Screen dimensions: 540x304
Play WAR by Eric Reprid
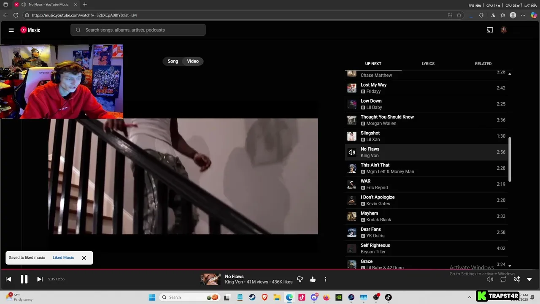tap(426, 184)
